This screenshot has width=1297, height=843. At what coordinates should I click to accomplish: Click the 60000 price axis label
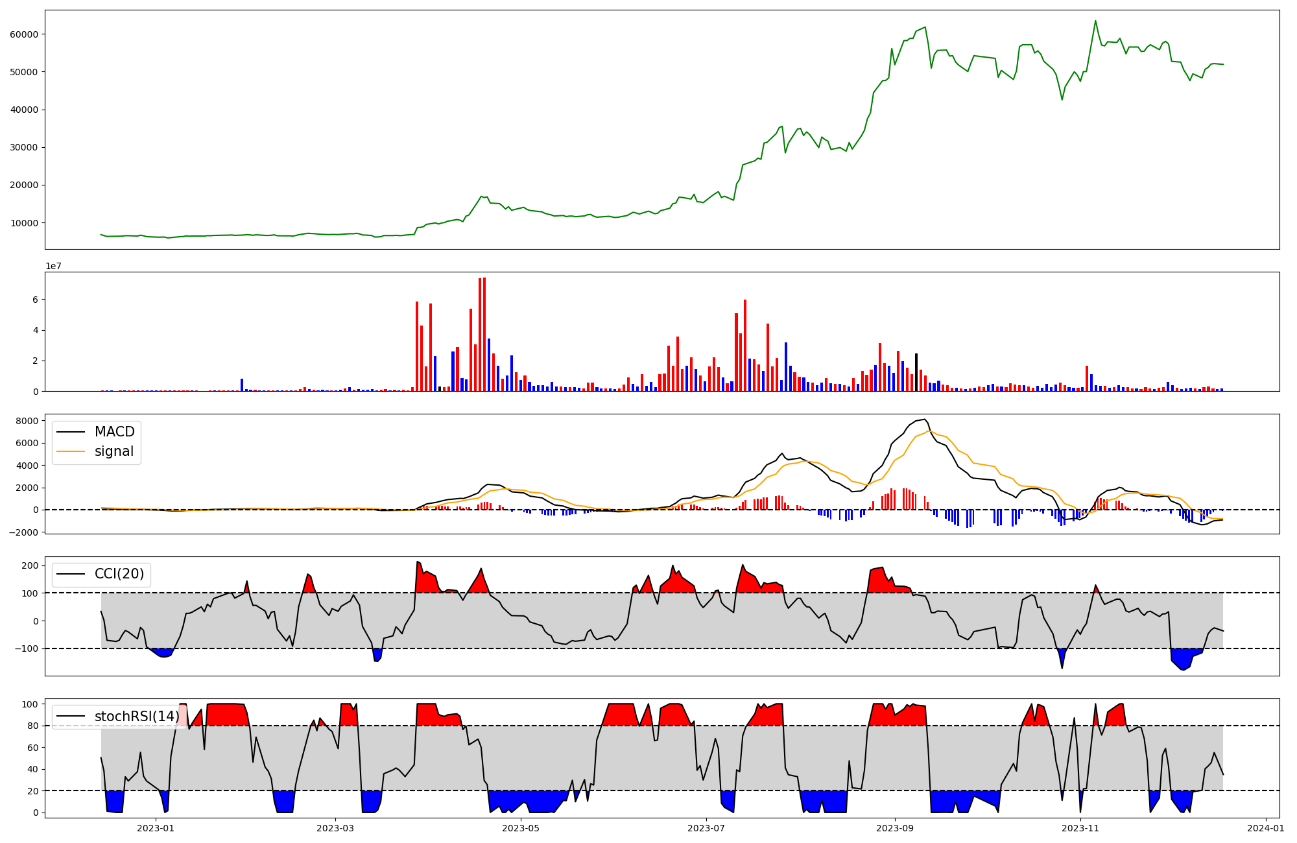coord(24,34)
